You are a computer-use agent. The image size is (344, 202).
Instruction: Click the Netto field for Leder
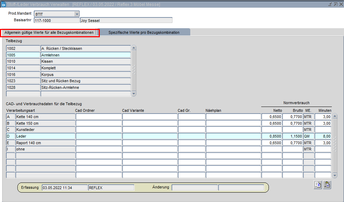pos(271,136)
